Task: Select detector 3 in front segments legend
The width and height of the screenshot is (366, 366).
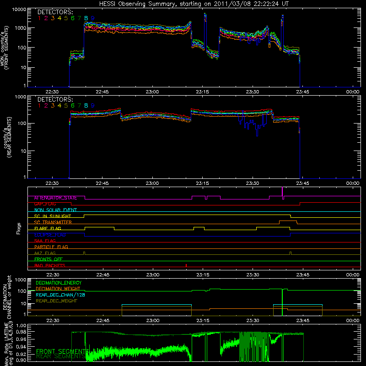Action: 53,18
